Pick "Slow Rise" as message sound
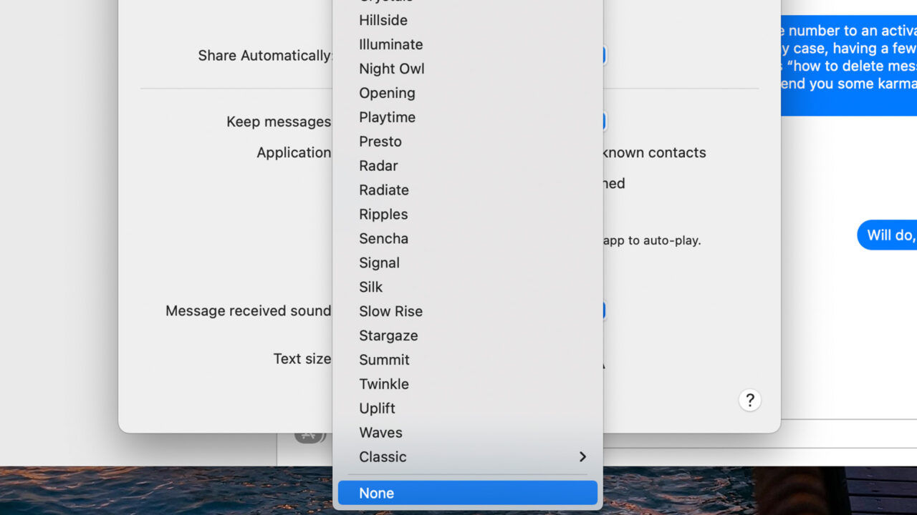This screenshot has height=515, width=917. (390, 311)
